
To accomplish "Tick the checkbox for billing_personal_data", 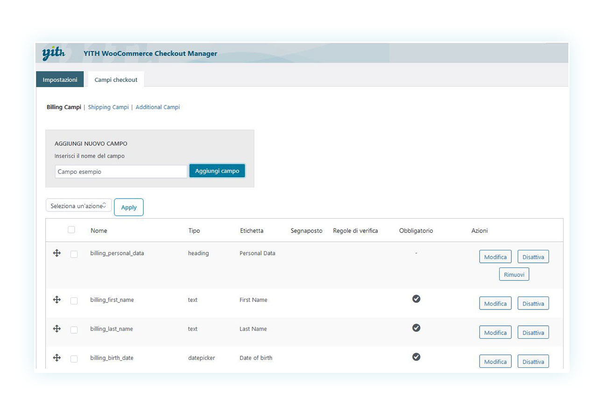I will point(74,254).
